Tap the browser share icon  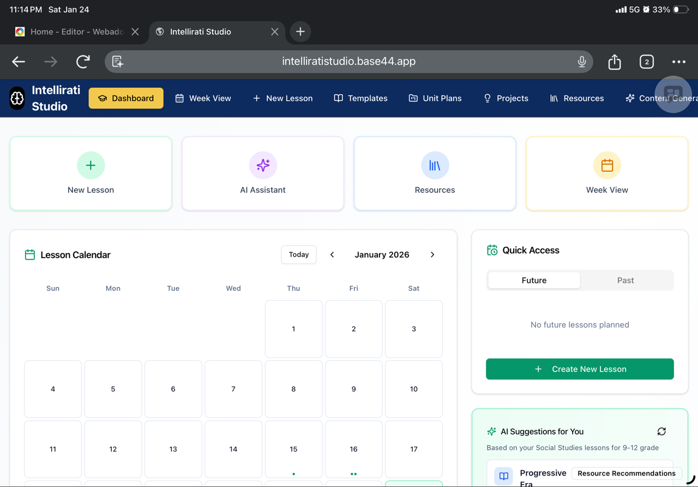[x=615, y=62]
